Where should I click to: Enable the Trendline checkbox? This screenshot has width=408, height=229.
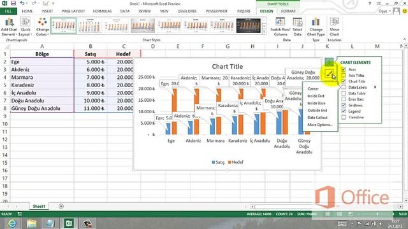tap(344, 117)
